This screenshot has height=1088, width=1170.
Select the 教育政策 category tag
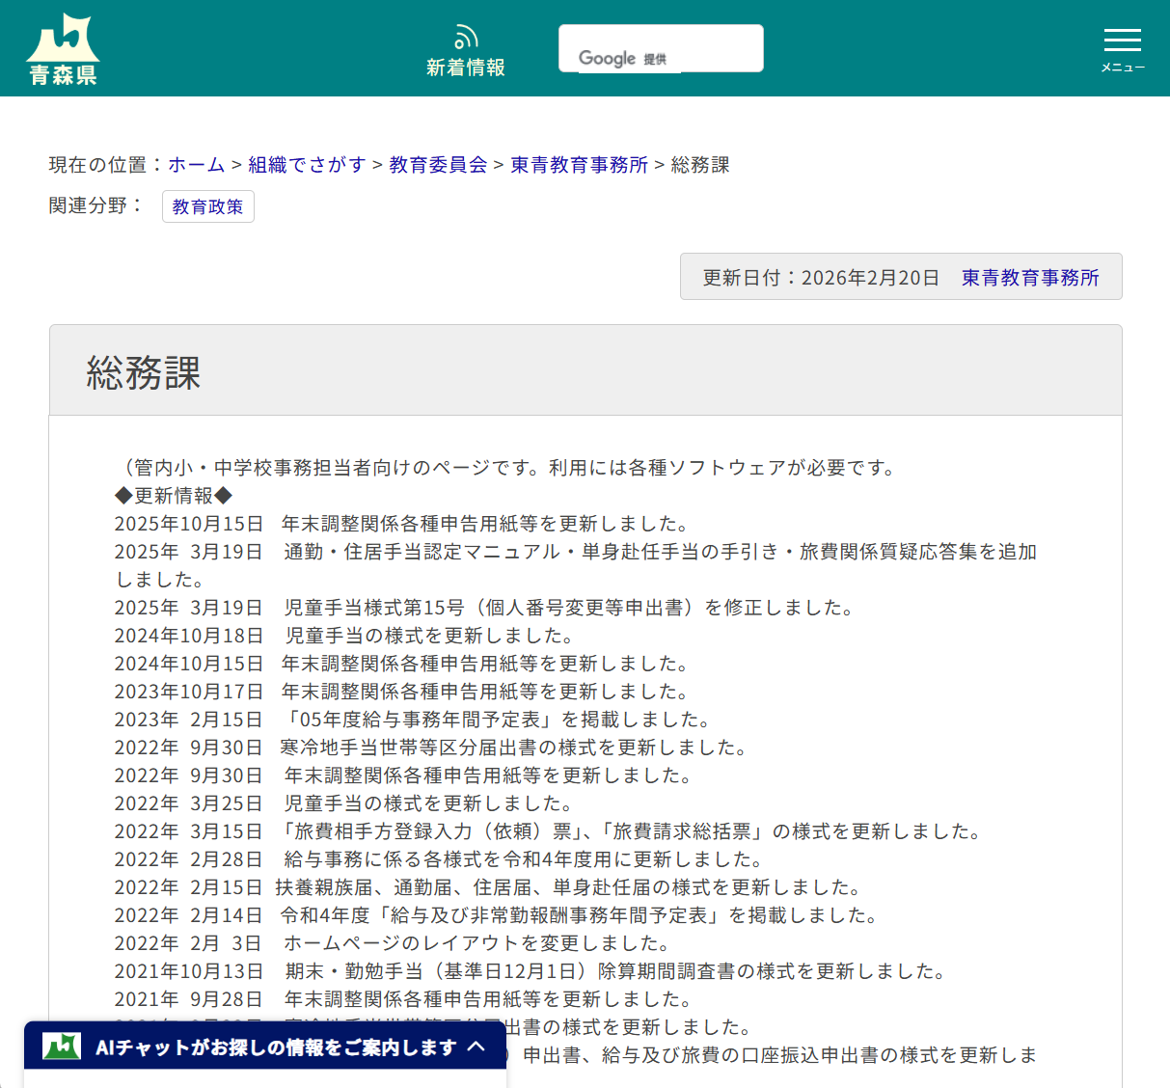click(x=207, y=206)
